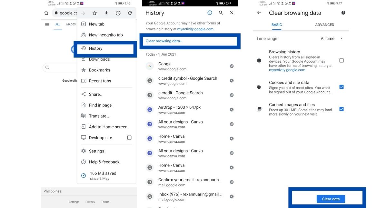Select New incognito tab menu item
This screenshot has height=208, width=387.
click(x=105, y=35)
